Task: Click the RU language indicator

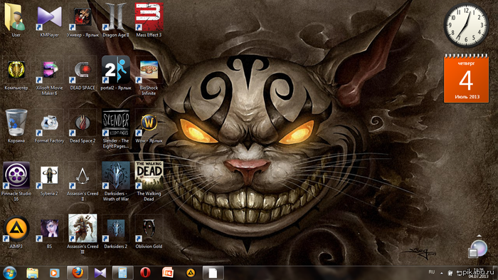Action: [x=432, y=272]
